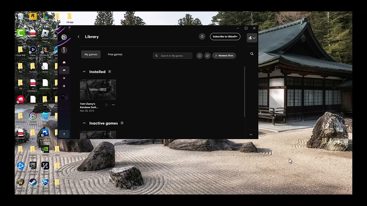Click the library vertical scrollbar
The width and height of the screenshot is (367, 206).
pyautogui.click(x=245, y=92)
